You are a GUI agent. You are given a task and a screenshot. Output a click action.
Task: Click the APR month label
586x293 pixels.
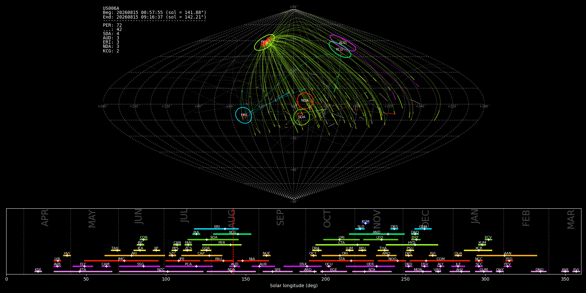45,218
